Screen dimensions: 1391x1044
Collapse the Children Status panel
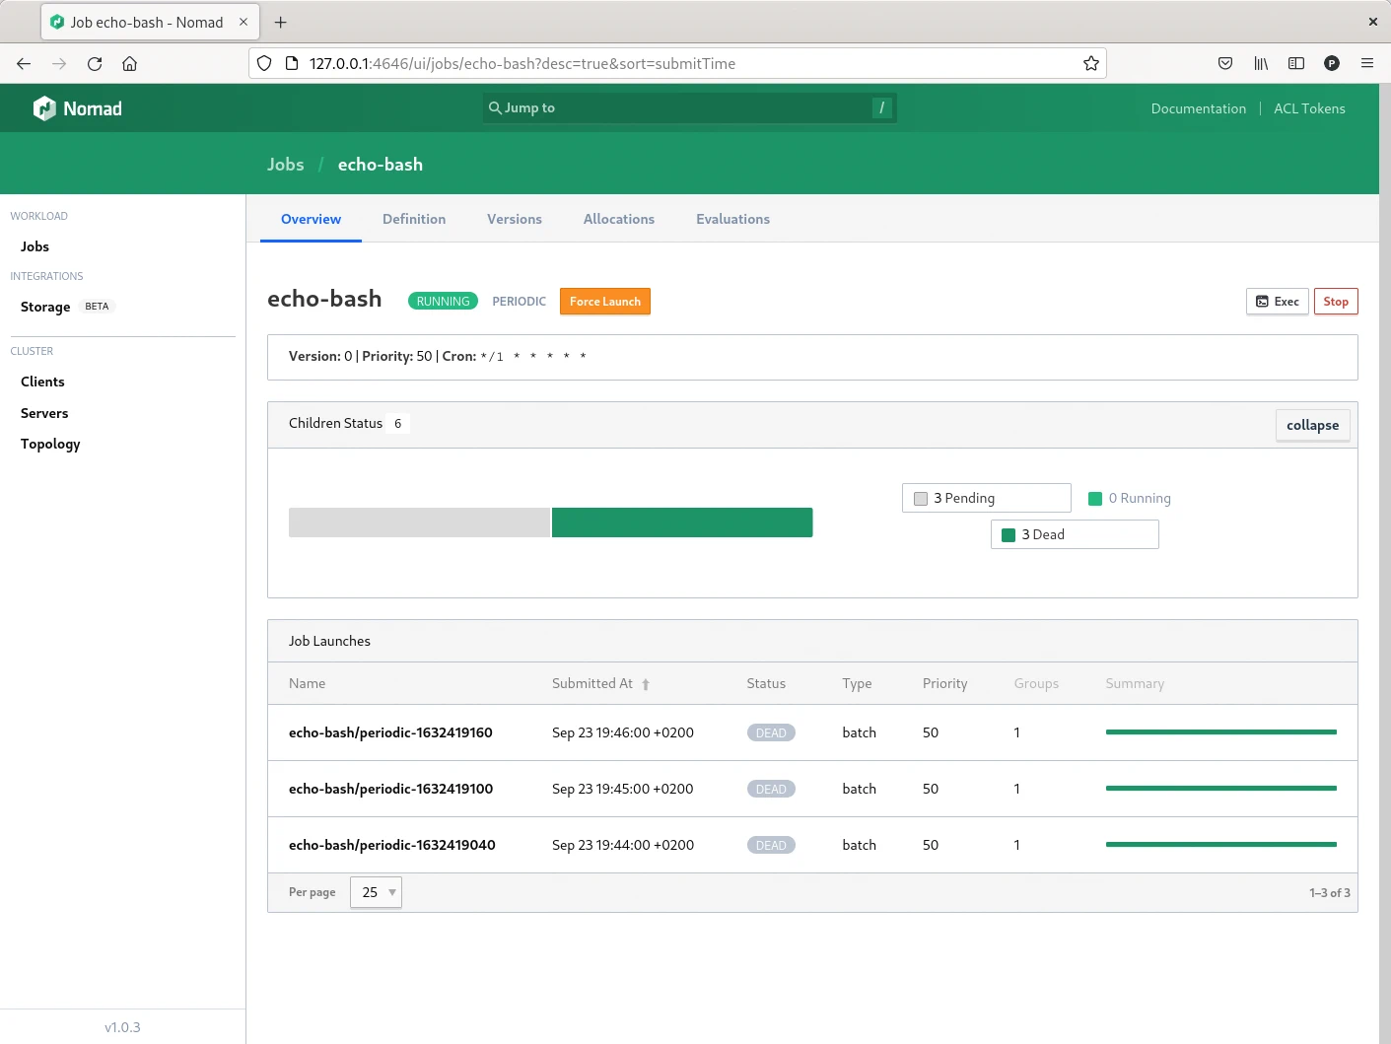[x=1312, y=425]
